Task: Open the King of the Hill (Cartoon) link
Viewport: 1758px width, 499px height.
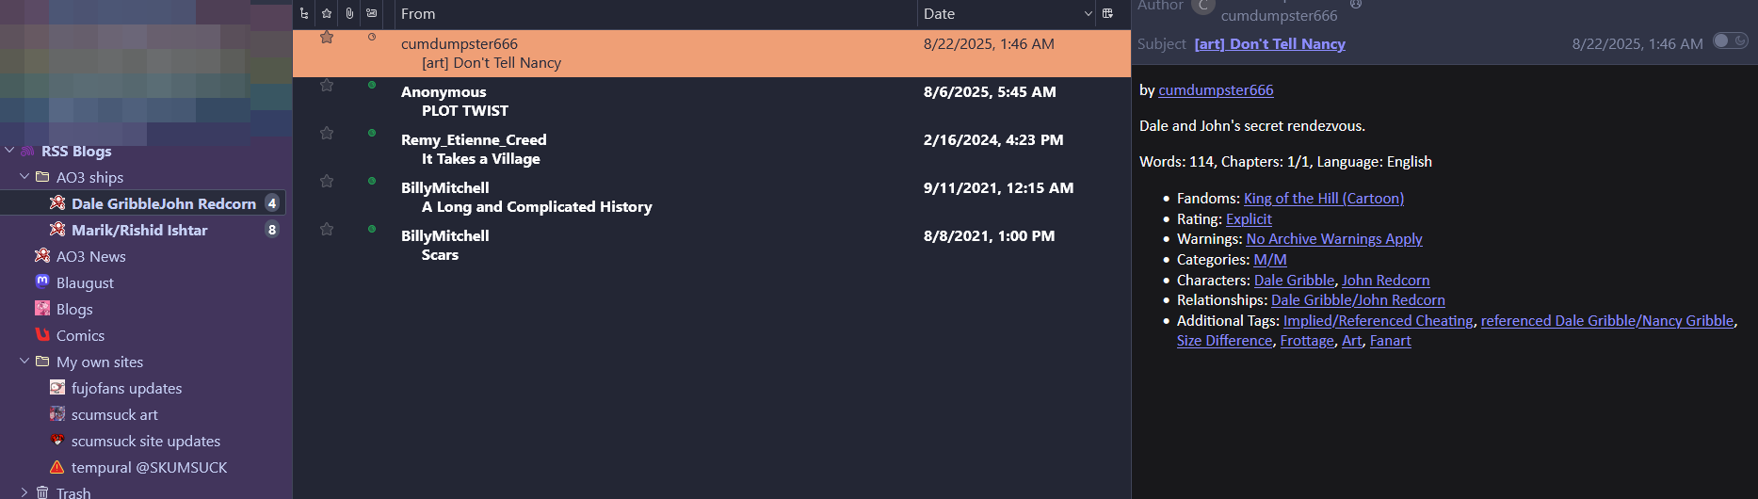Action: [1323, 199]
